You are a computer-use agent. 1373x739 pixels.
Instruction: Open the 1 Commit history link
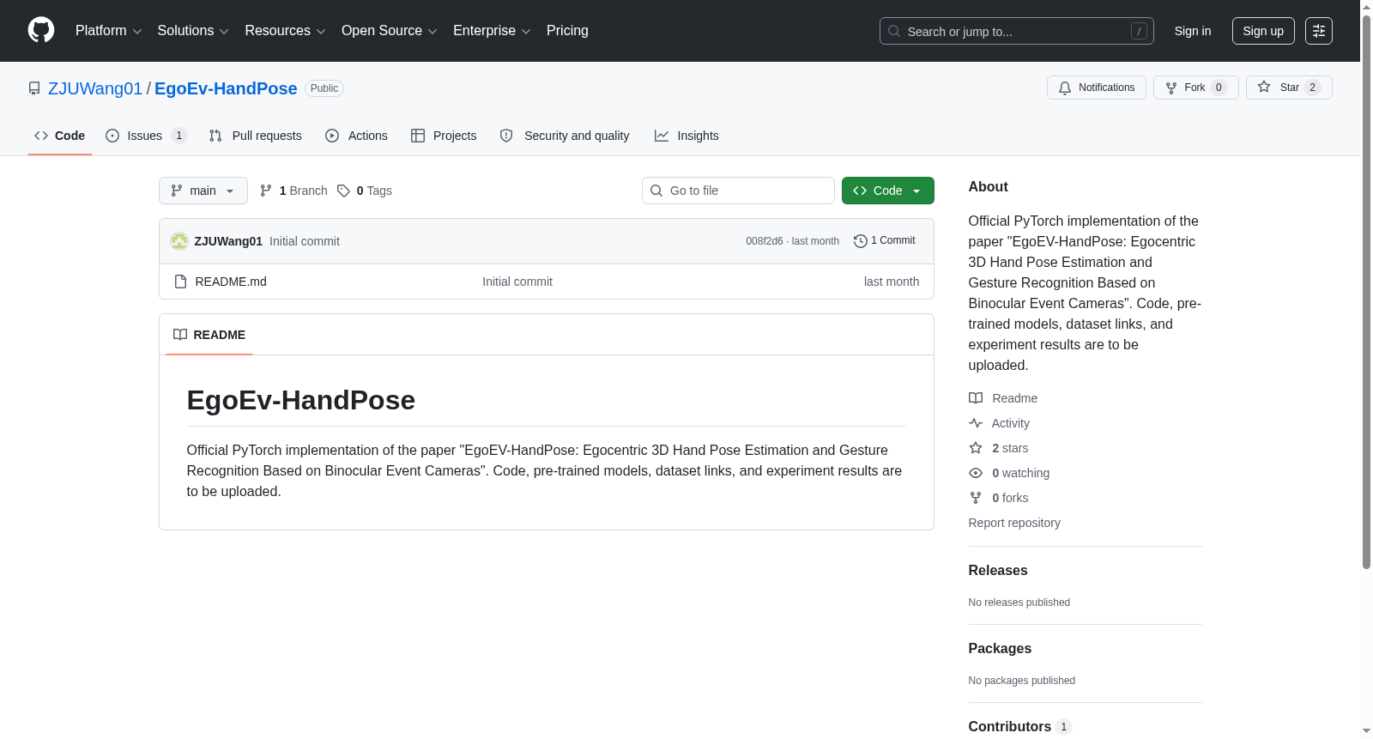pos(885,241)
